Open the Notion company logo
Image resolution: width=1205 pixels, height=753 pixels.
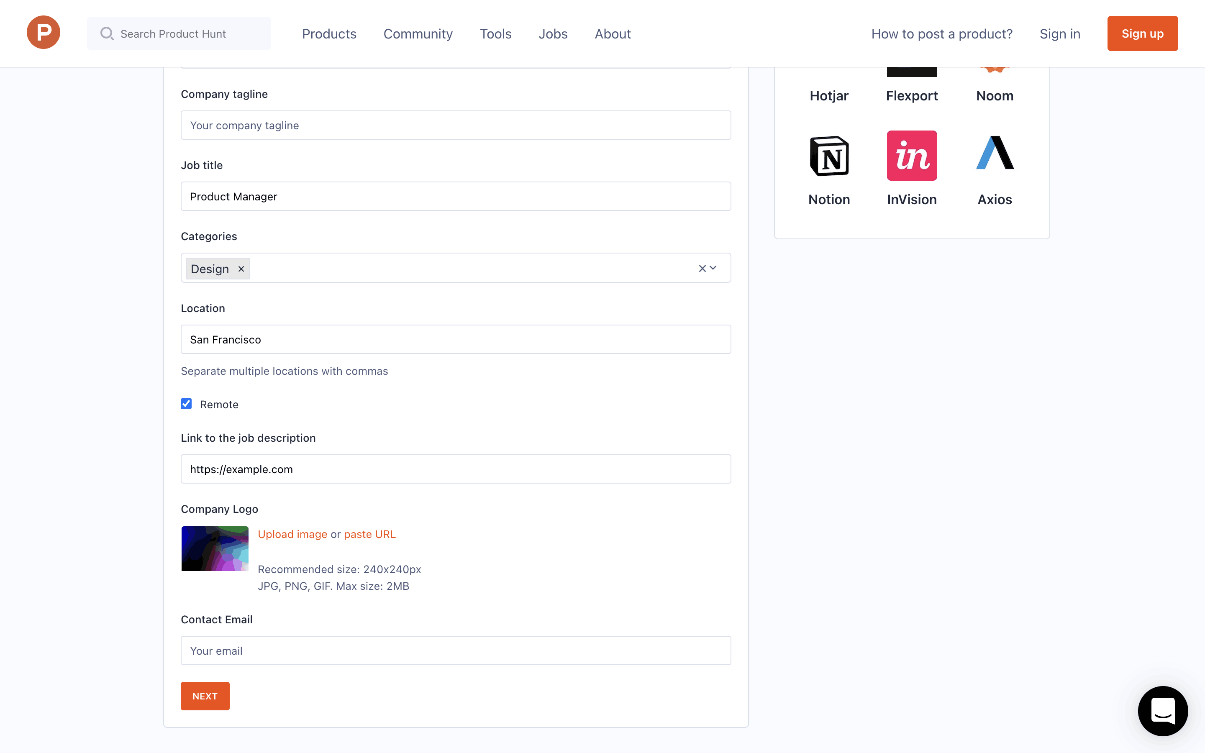[x=829, y=156]
